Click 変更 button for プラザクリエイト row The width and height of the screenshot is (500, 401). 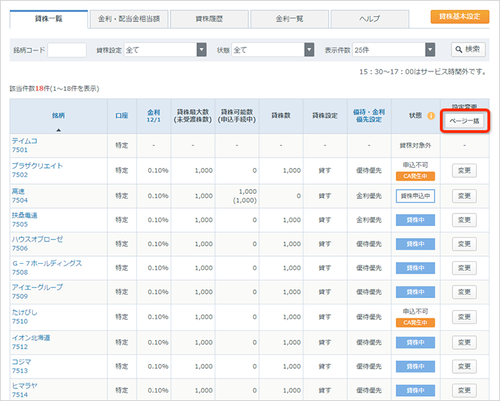tap(464, 171)
